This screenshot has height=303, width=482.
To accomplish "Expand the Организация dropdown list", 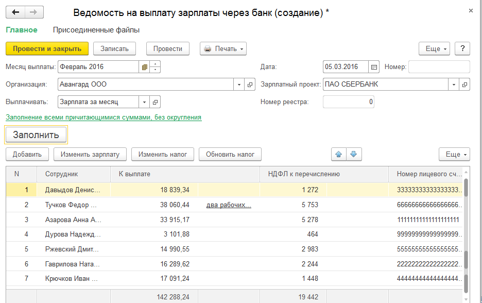I will click(x=239, y=85).
